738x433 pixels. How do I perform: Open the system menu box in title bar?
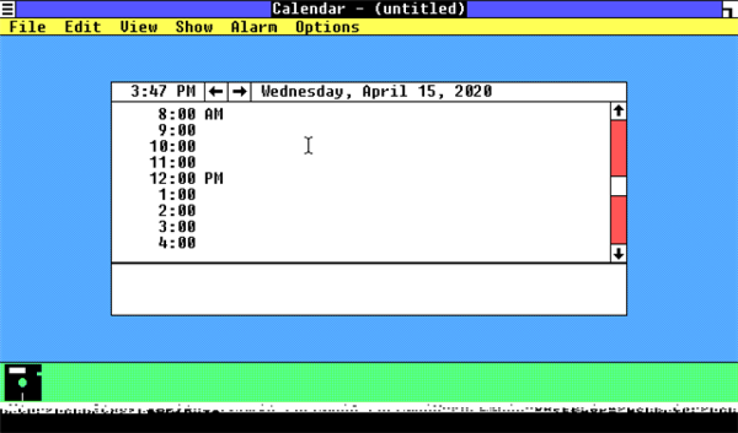pos(8,8)
